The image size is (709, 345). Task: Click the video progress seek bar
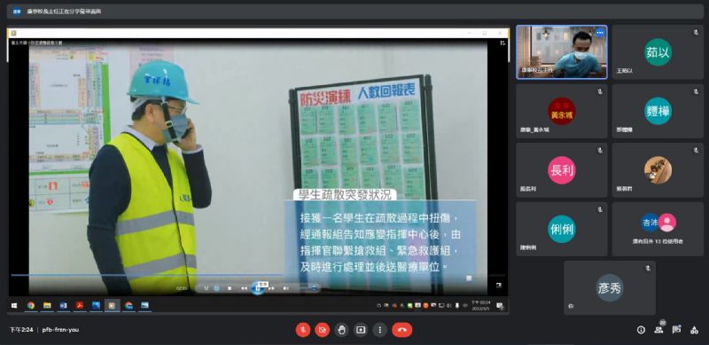(258, 275)
